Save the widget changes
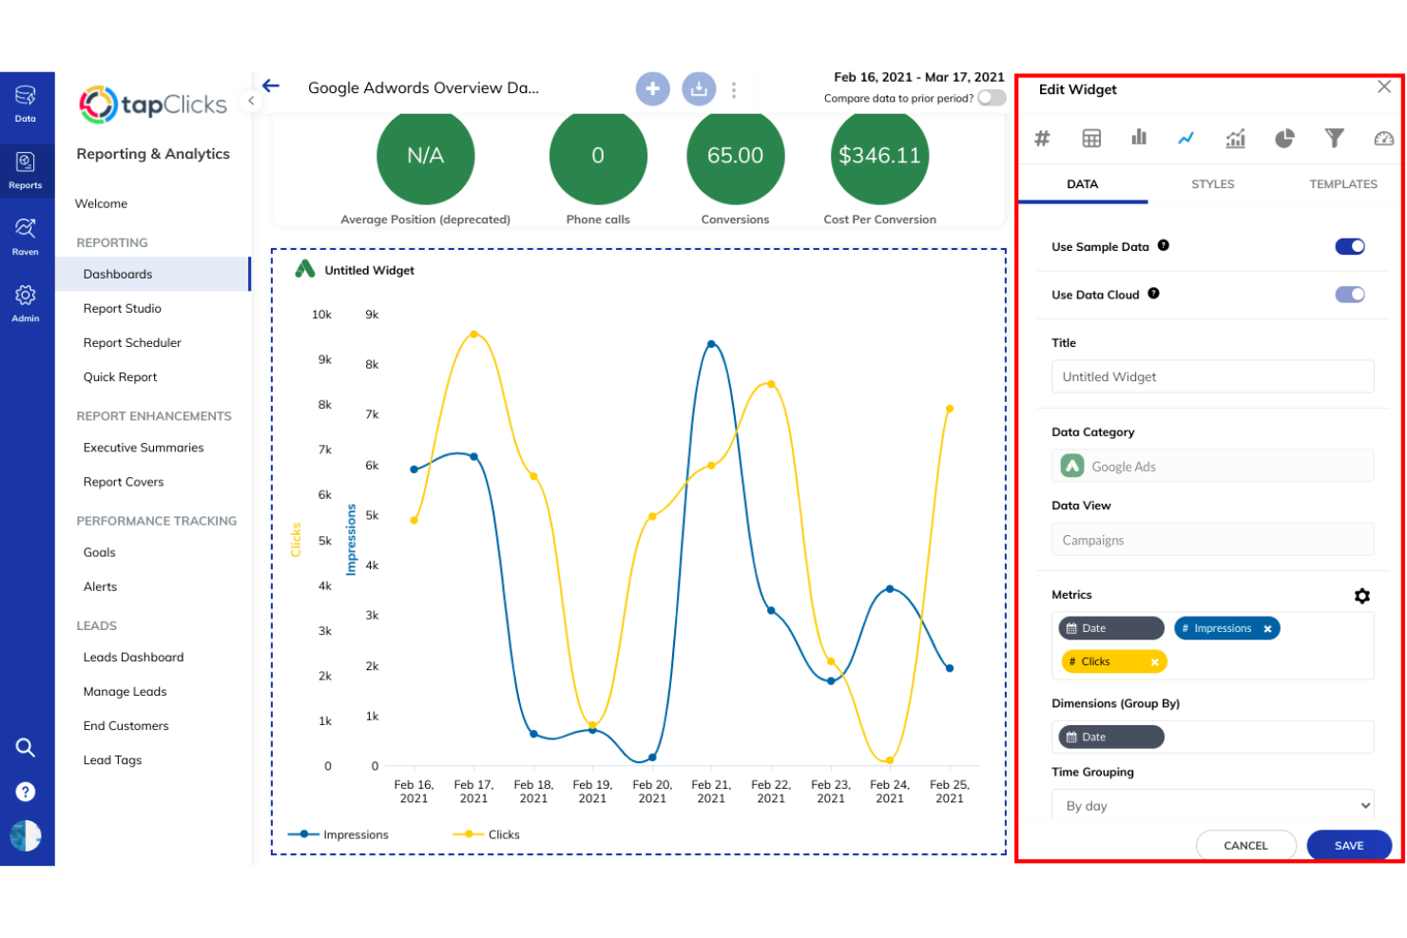This screenshot has height=938, width=1407. coord(1349,845)
